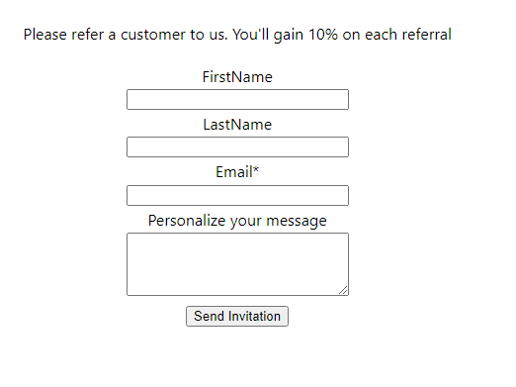Click the word "gain" in the heading
This screenshot has height=387, width=516.
pyautogui.click(x=289, y=36)
